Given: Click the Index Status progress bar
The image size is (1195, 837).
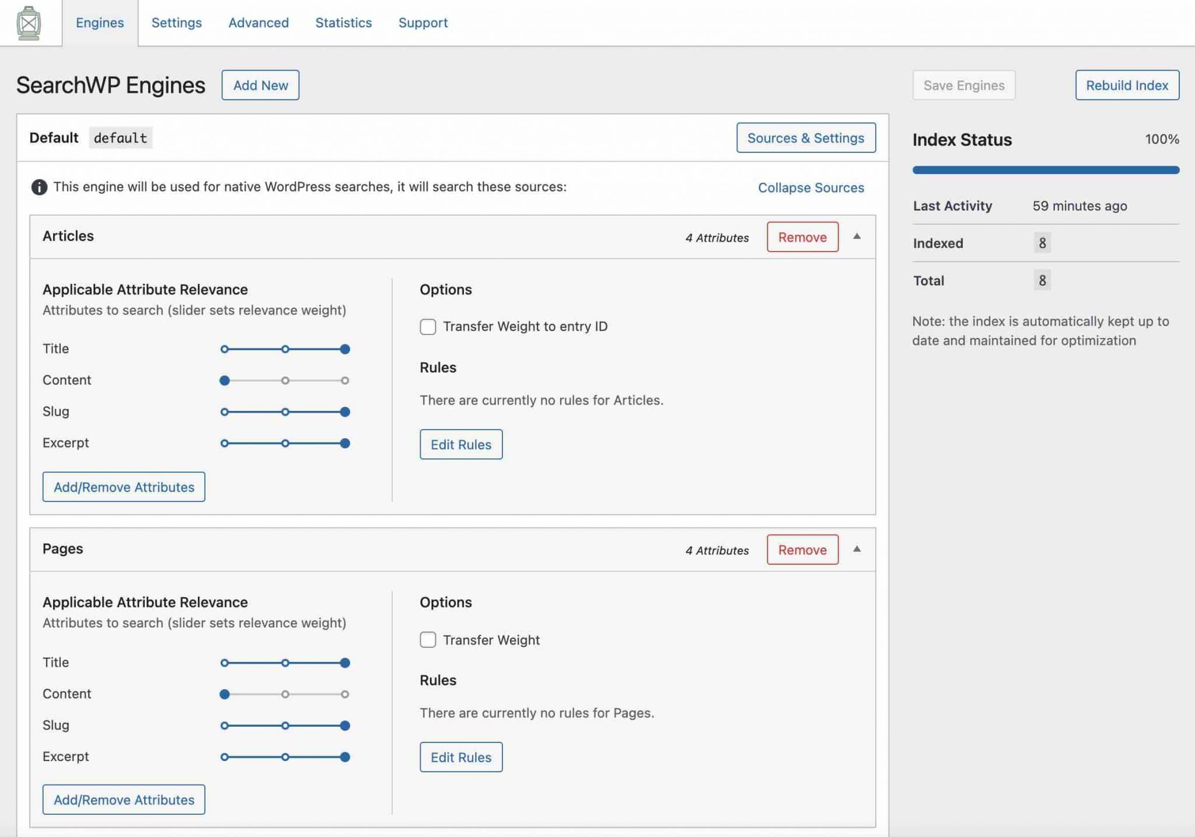Looking at the screenshot, I should pos(1046,170).
